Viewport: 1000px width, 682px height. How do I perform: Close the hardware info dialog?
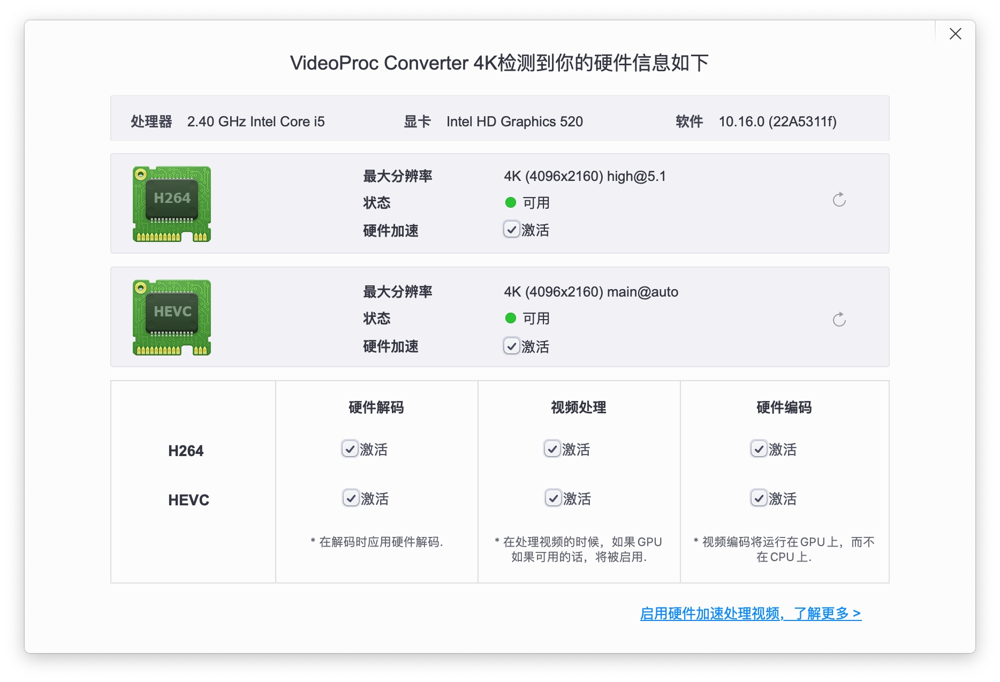click(955, 34)
